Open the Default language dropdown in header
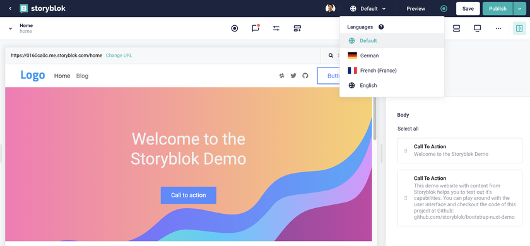Viewport: 530px width, 246px height. pos(368,9)
